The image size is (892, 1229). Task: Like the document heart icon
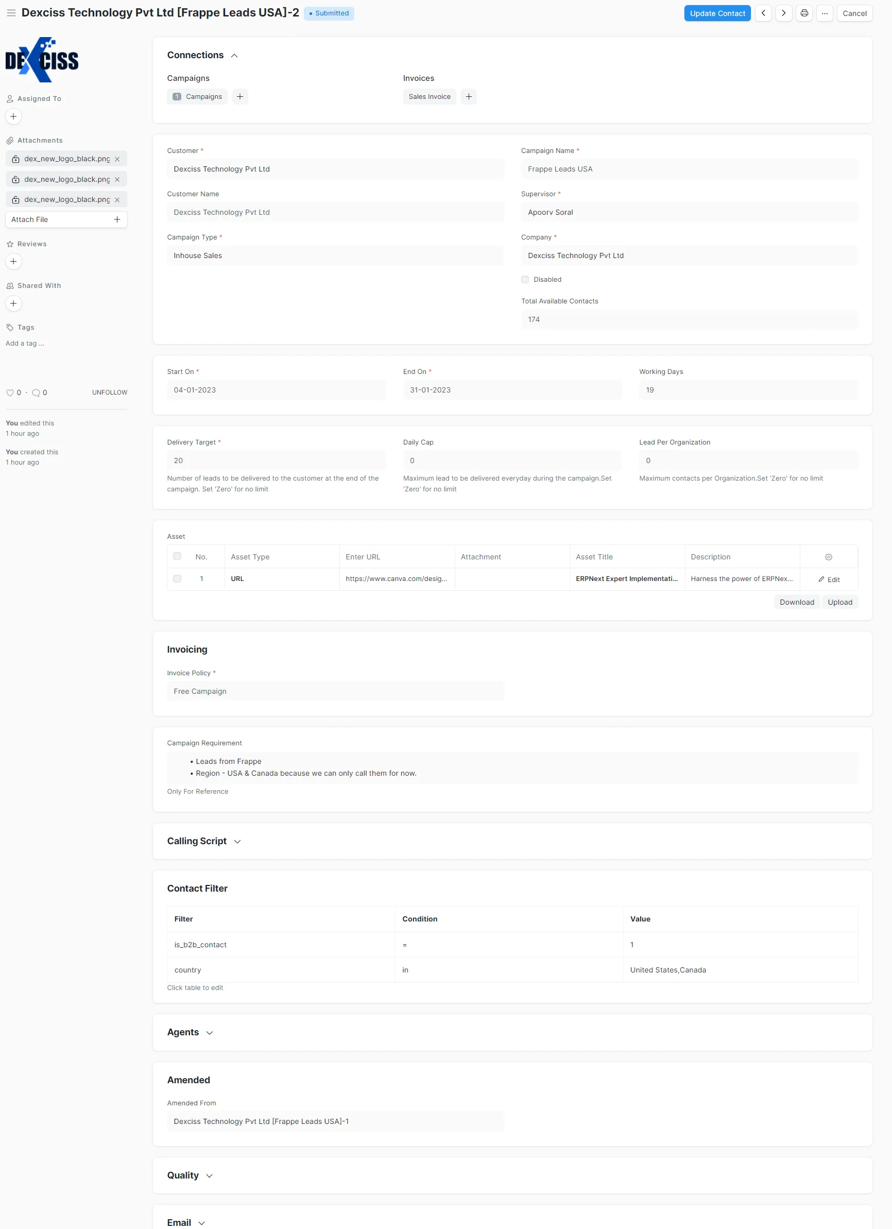(x=10, y=393)
